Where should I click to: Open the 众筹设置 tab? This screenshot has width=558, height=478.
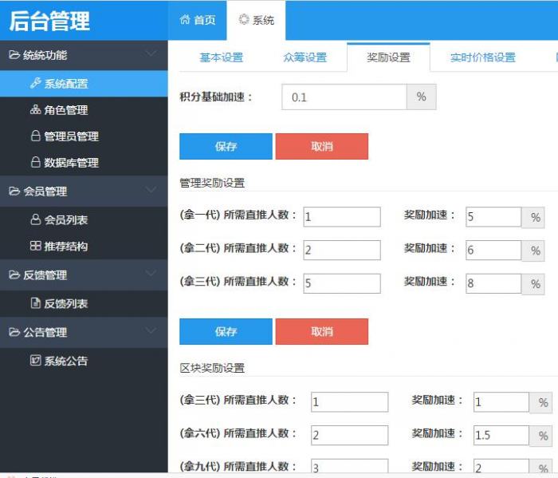[x=305, y=57]
